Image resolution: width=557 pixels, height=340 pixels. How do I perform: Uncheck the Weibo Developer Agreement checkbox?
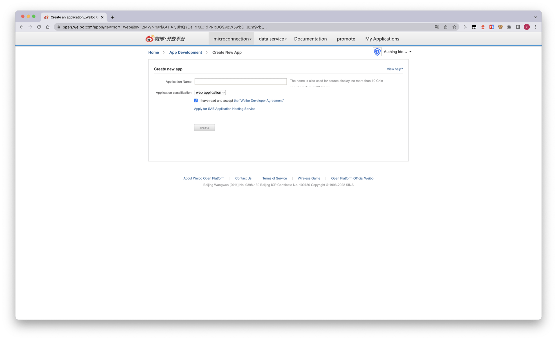click(196, 100)
